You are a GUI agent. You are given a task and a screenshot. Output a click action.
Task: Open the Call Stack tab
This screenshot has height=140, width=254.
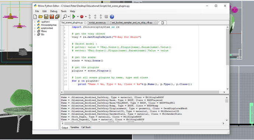(x=86, y=127)
